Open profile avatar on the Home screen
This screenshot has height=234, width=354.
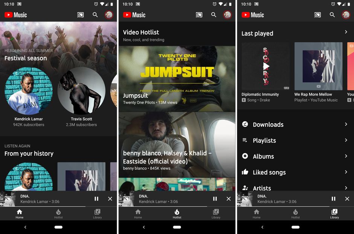109,15
